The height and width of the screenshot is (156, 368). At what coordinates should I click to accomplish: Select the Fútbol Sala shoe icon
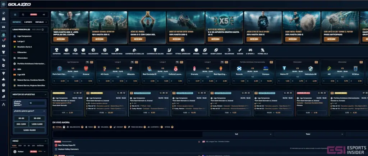(x=263, y=50)
